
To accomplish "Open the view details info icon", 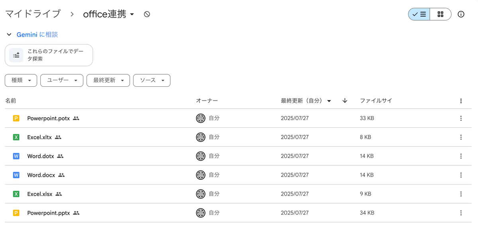I will click(461, 14).
